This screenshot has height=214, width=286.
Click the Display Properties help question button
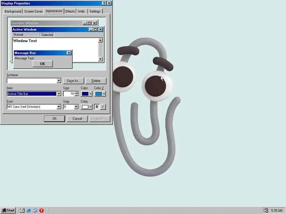[x=104, y=3]
